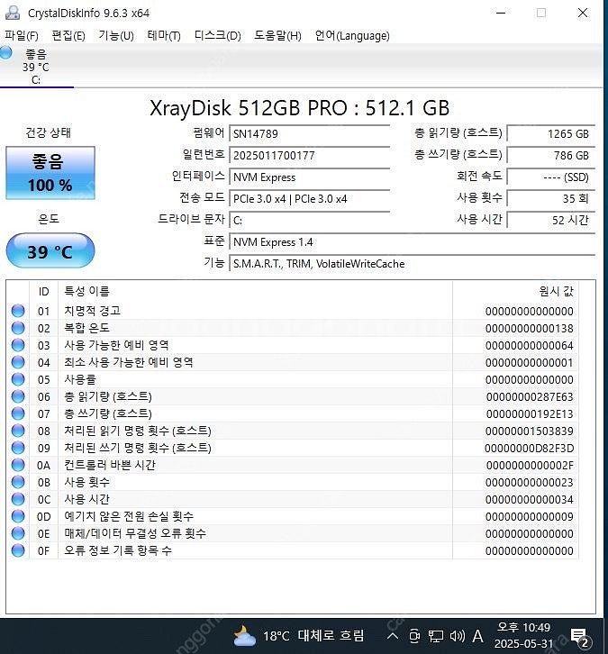
Task: Open the 디스크(D) menu
Action: click(218, 36)
